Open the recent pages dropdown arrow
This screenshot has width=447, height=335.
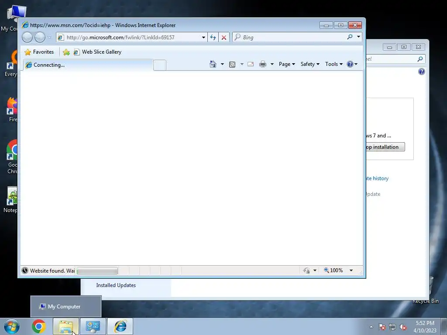49,38
